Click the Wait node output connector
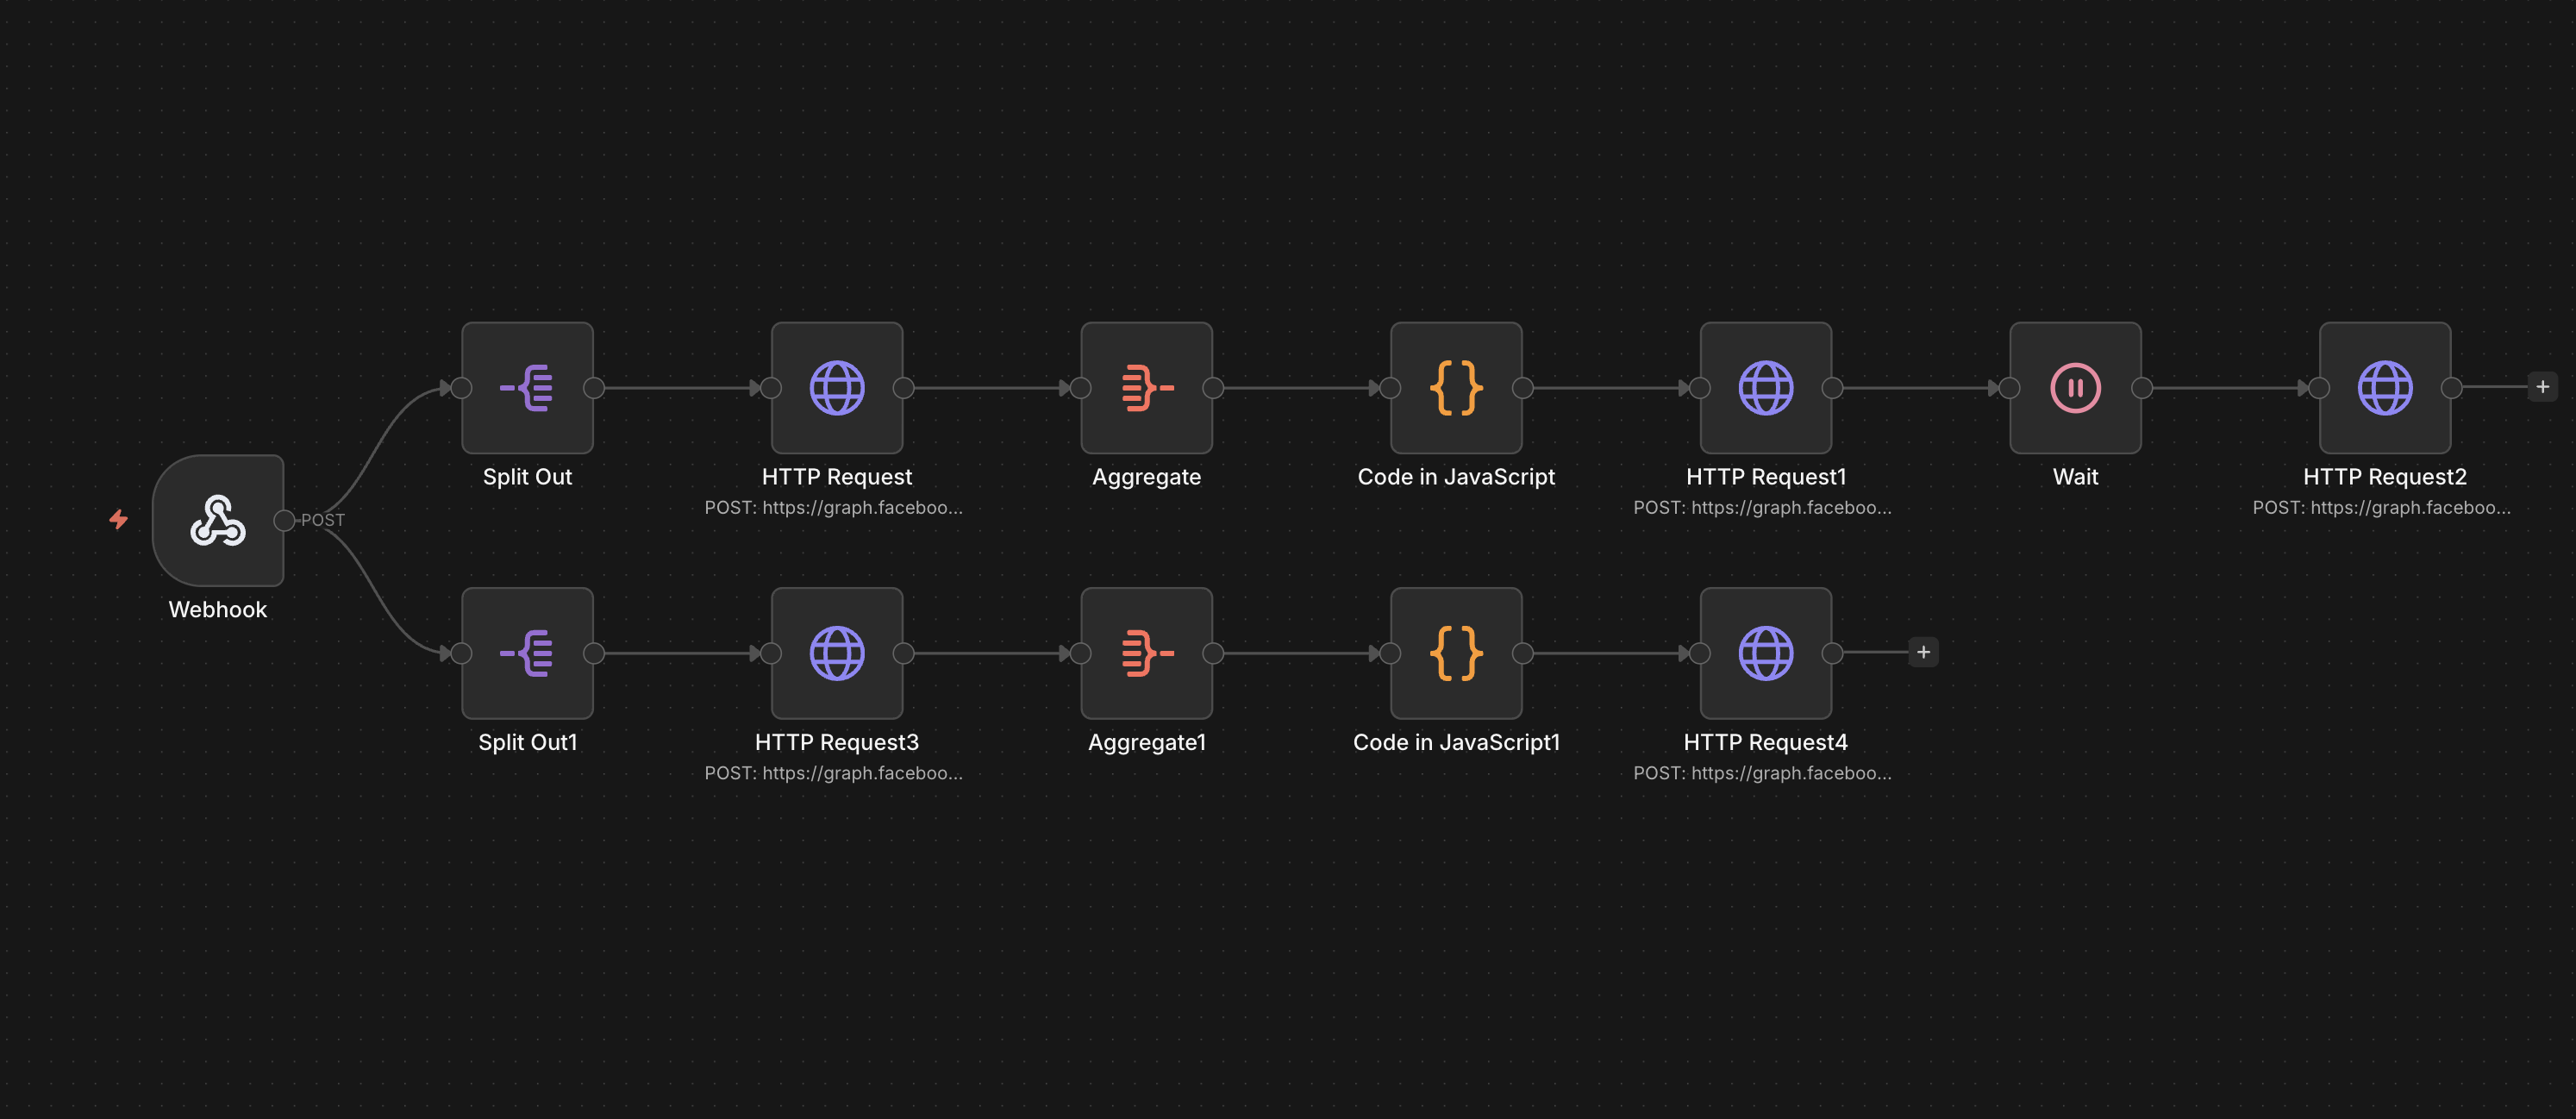 [x=2142, y=388]
